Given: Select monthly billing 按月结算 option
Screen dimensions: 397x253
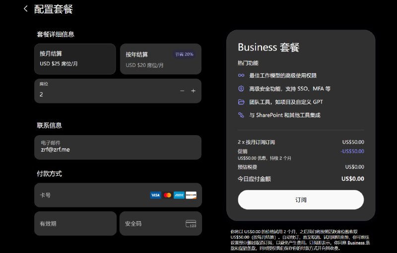Looking at the screenshot, I should coord(75,59).
